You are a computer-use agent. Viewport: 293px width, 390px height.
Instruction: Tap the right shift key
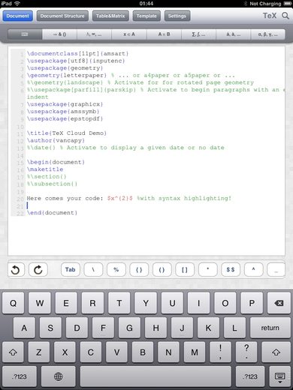276,352
